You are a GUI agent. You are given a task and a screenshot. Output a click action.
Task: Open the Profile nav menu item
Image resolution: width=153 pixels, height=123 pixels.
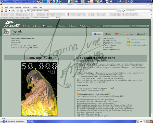pos(26,26)
